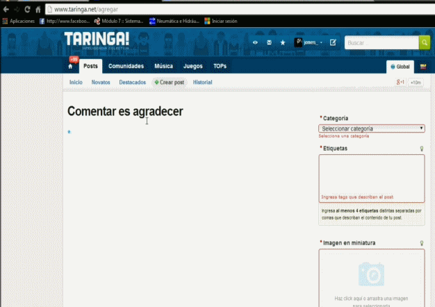
Task: Click the Google +1 button
Action: click(x=400, y=83)
